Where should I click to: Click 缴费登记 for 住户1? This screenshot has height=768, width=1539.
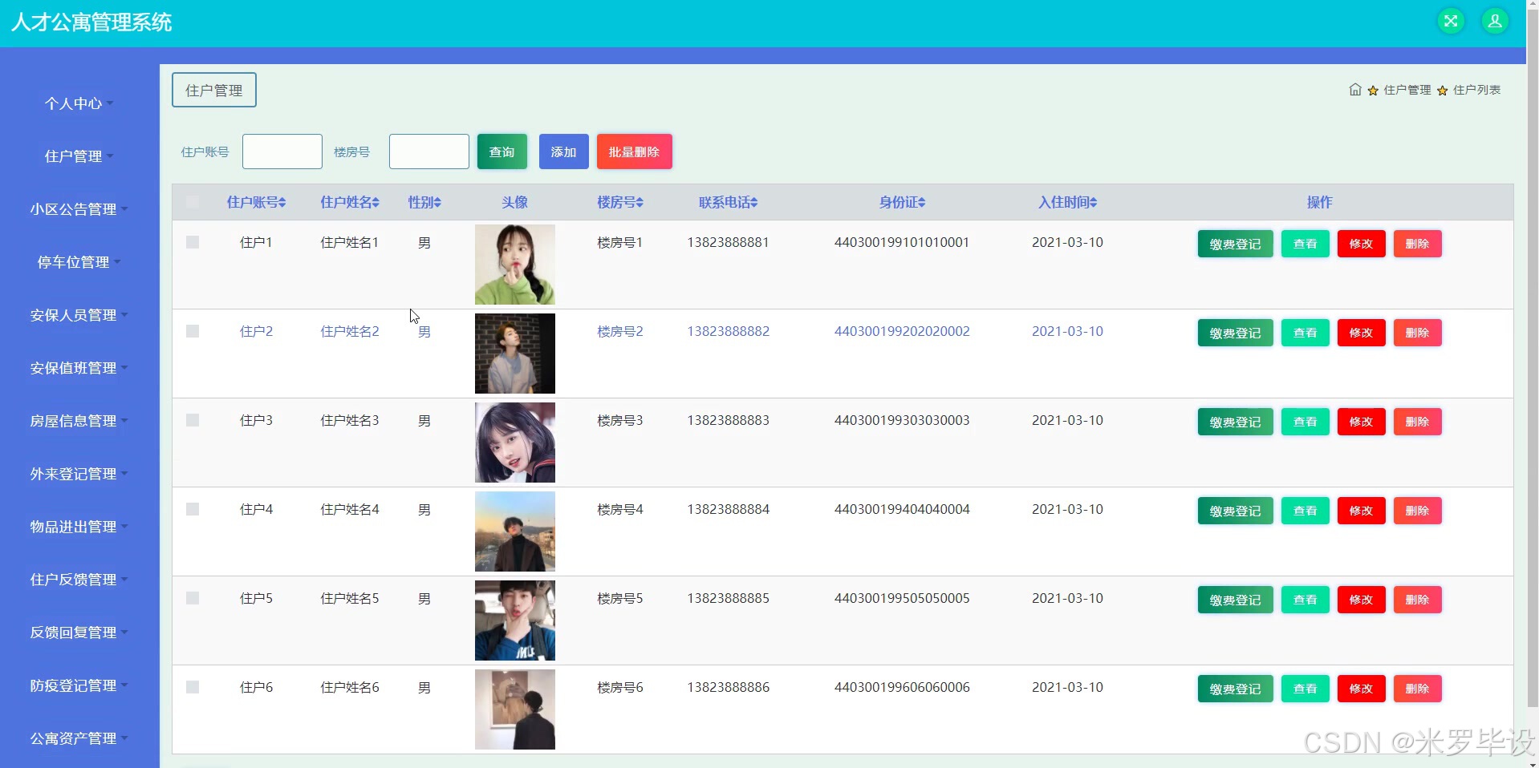1236,244
